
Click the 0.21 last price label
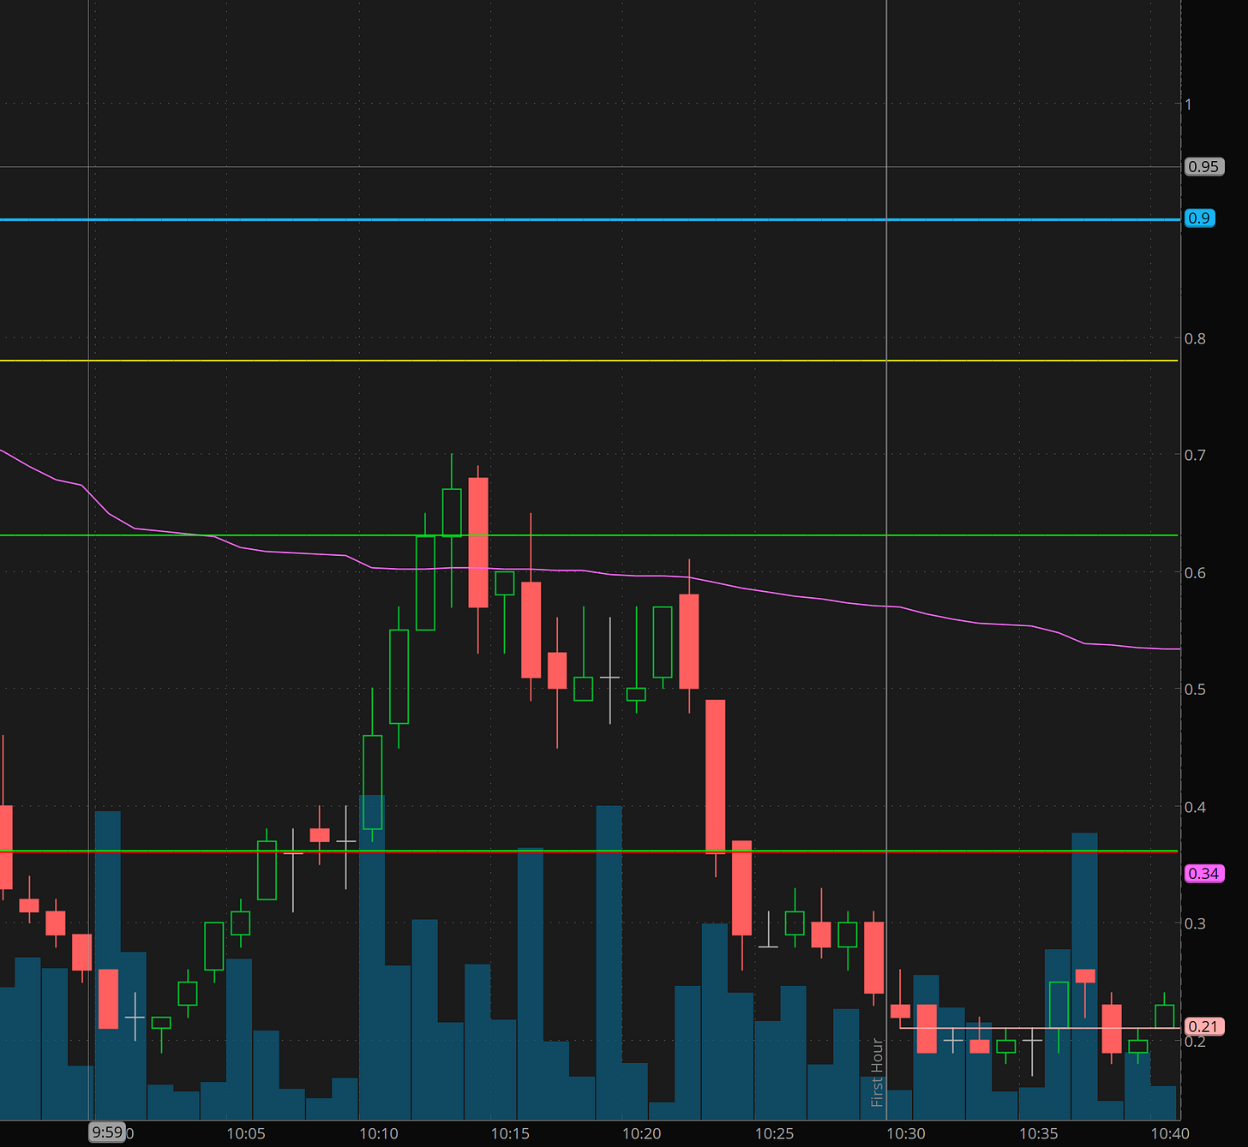pos(1203,1026)
